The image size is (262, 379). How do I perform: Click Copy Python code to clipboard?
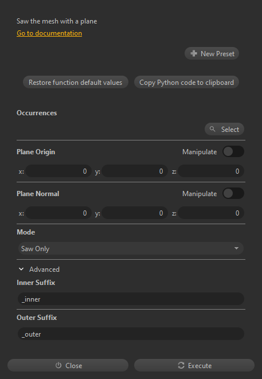(x=186, y=82)
